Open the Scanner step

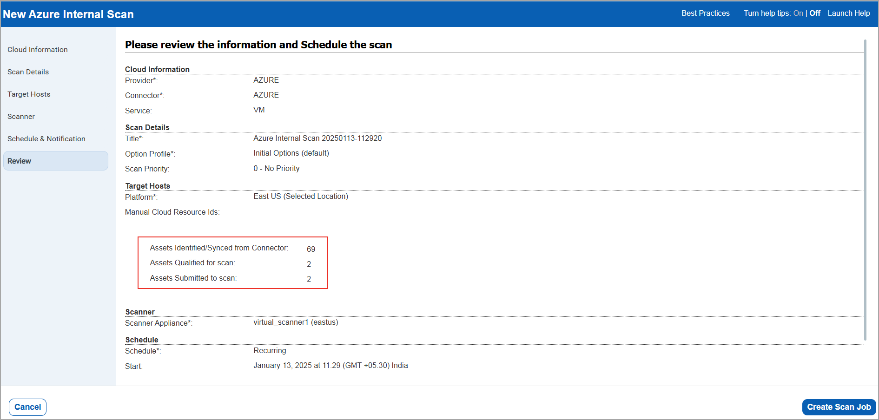[21, 116]
